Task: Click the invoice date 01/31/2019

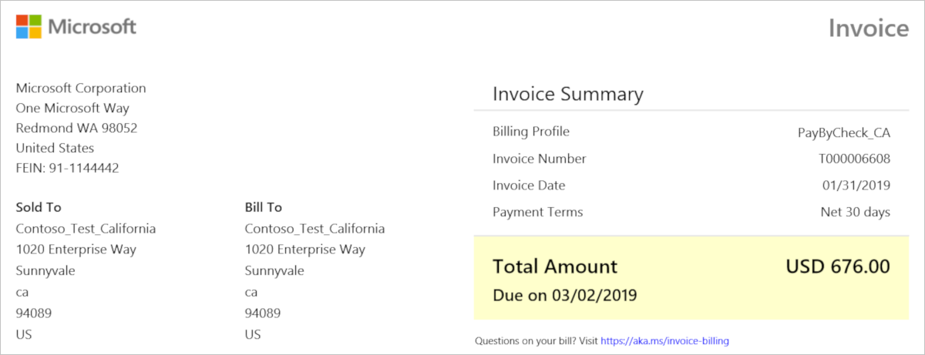Action: (x=856, y=186)
